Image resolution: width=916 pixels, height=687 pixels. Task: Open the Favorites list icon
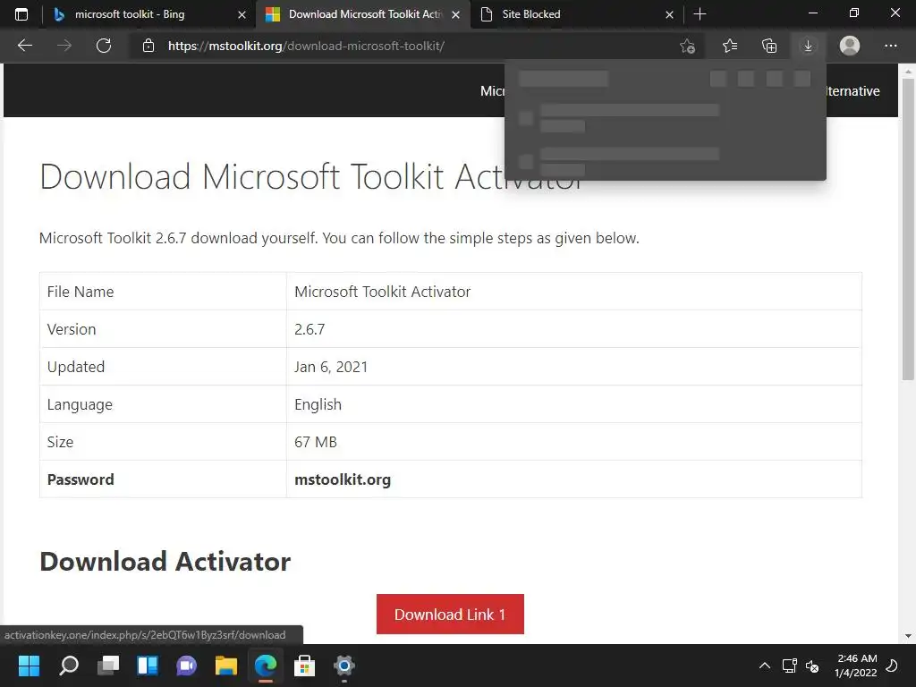[730, 46]
